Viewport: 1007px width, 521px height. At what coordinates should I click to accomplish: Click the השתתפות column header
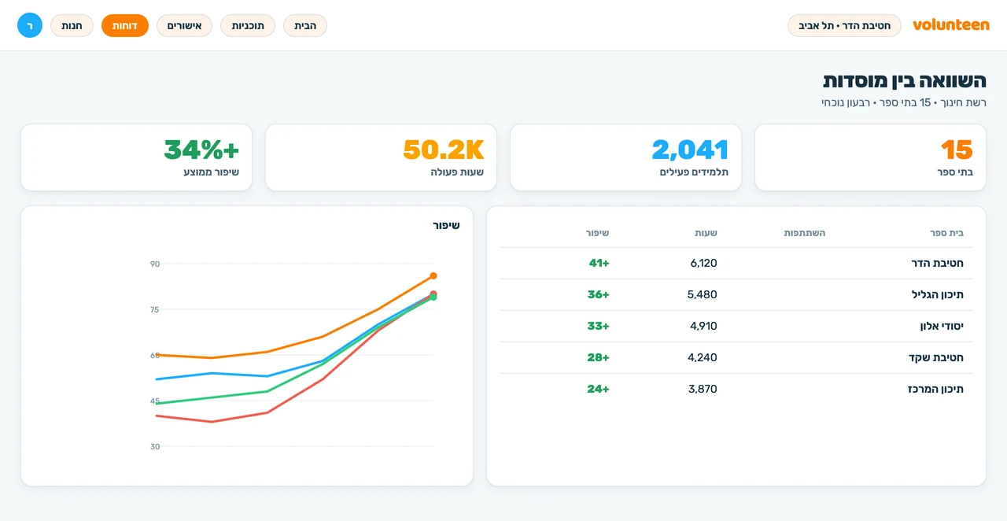tap(805, 233)
